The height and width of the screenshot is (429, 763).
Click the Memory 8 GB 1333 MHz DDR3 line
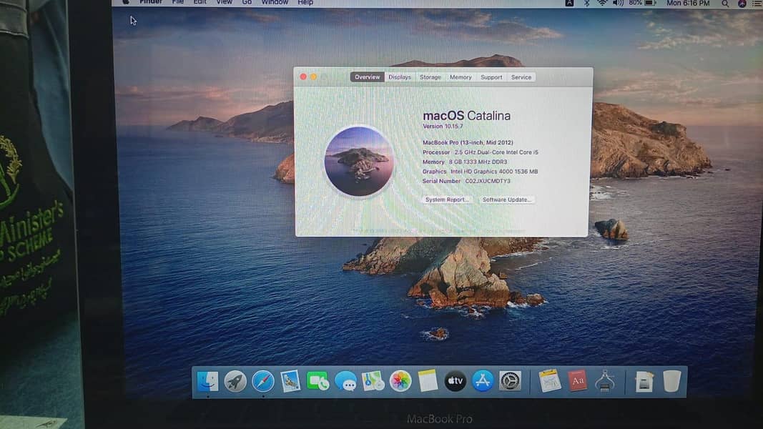pos(465,162)
